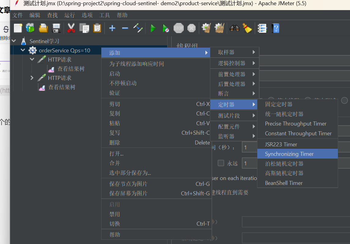Click the Stop icon in toolbar
The image size is (350, 244).
pyautogui.click(x=179, y=28)
